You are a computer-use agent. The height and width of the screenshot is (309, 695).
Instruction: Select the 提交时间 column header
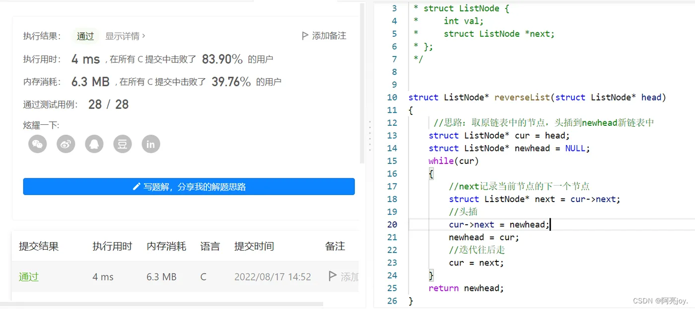pos(254,246)
